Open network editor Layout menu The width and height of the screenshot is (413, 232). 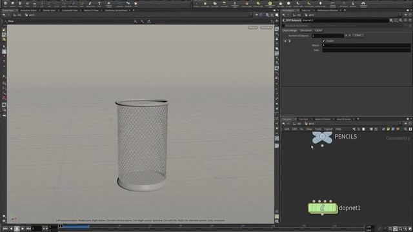(328, 129)
